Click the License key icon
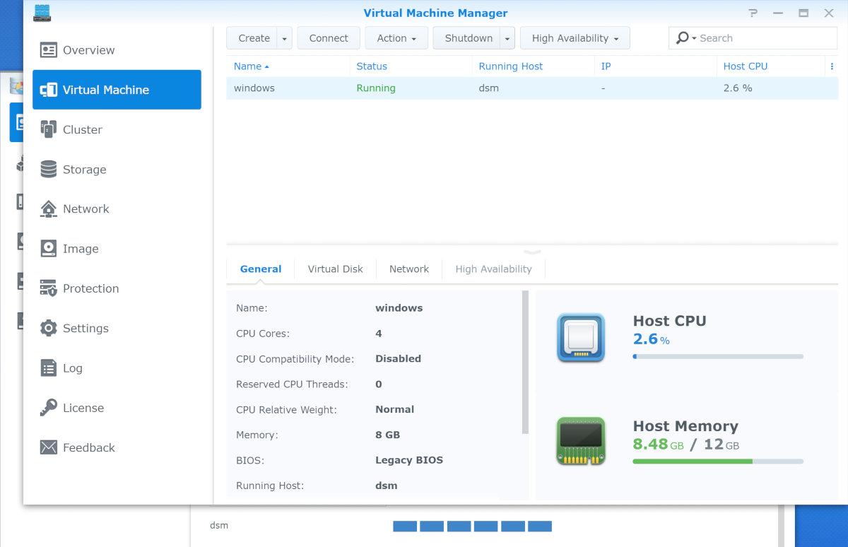Screen dimensions: 848x547 coord(48,408)
